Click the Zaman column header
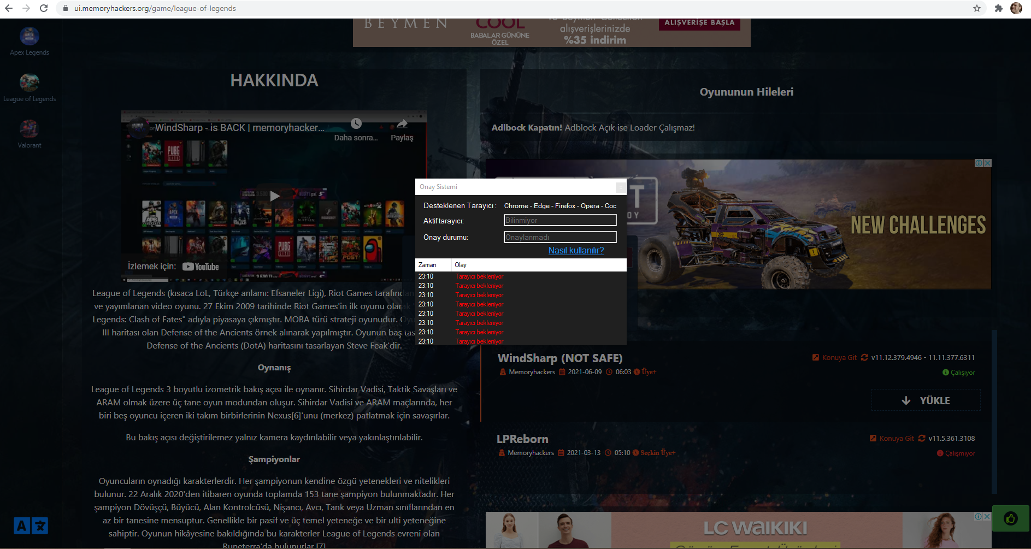This screenshot has height=549, width=1031. coord(433,265)
